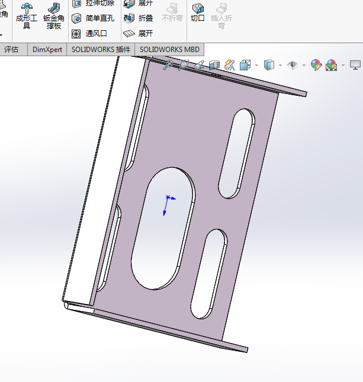Expand the Apply Scene dropdown arrow
363x382 pixels.
click(x=343, y=65)
